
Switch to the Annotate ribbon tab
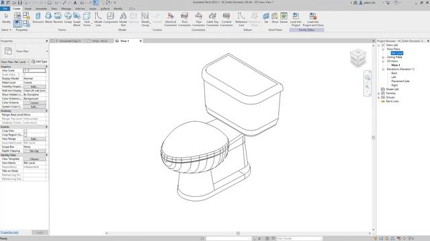42,9
